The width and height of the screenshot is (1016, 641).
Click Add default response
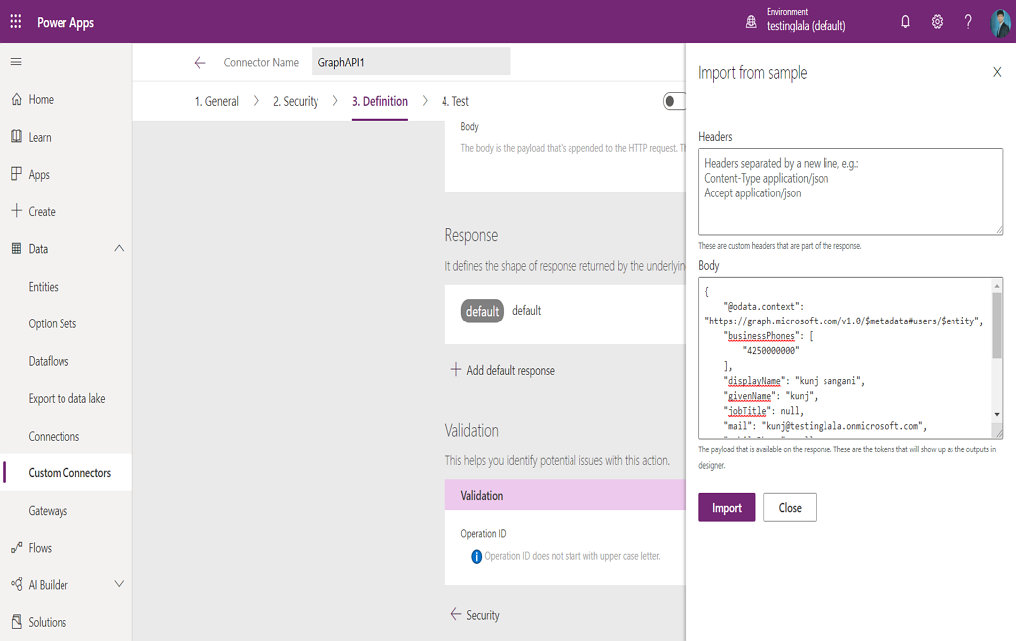pos(503,370)
